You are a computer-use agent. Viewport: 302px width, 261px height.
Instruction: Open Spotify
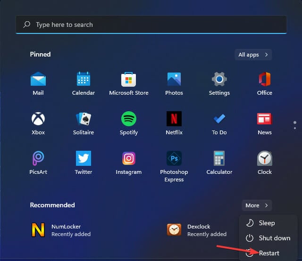coord(129,123)
